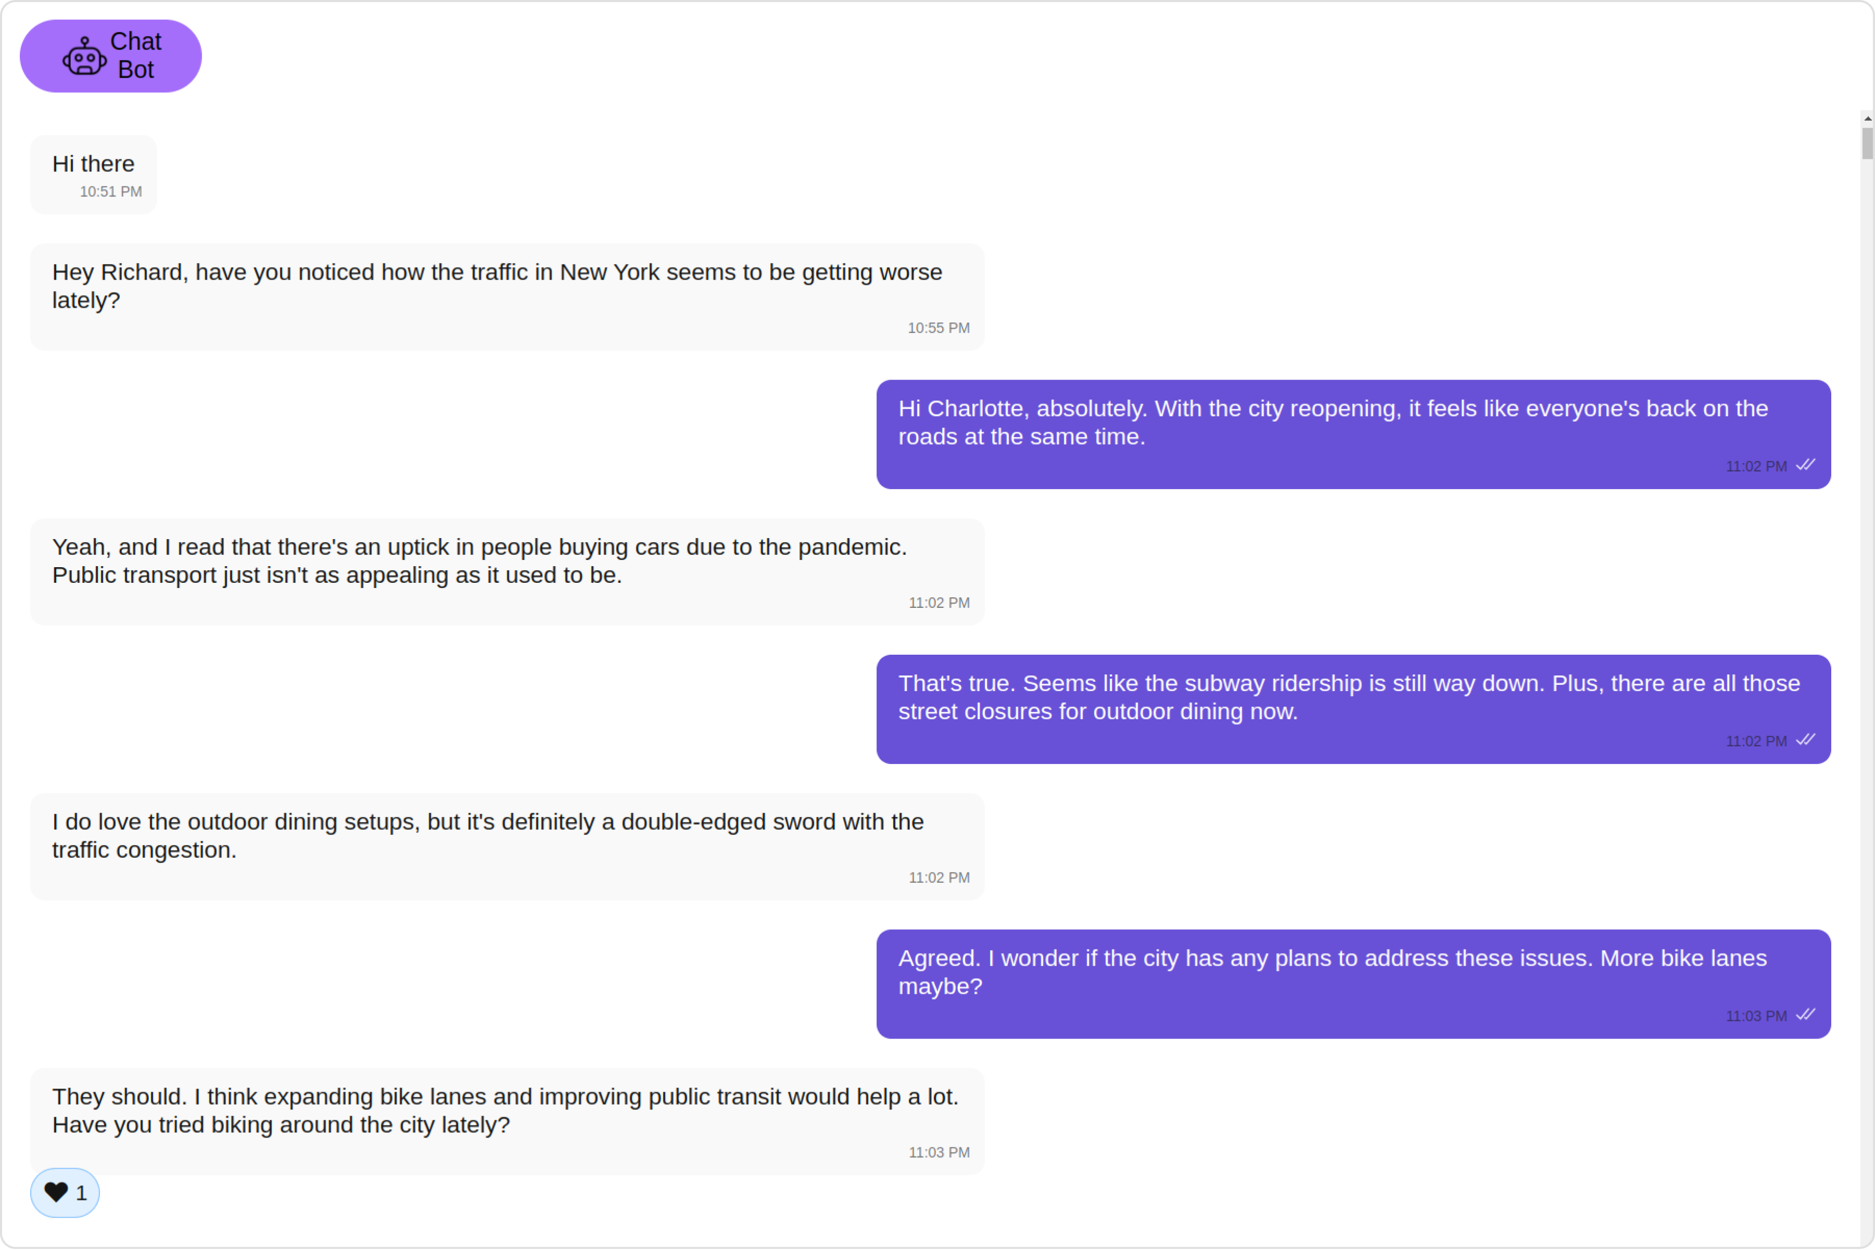Image resolution: width=1875 pixels, height=1250 pixels.
Task: Open the Chat Bot header button
Action: coord(111,56)
